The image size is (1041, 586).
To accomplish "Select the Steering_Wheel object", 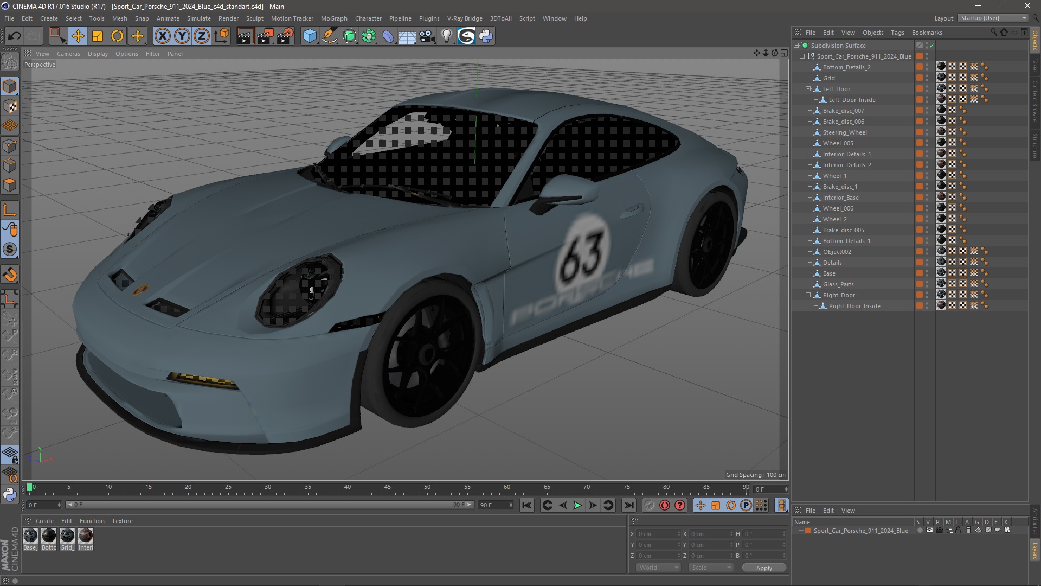I will 845,132.
